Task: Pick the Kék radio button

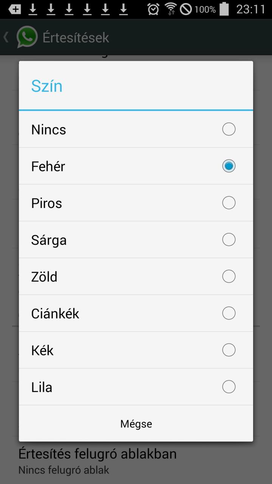Action: pos(229,350)
